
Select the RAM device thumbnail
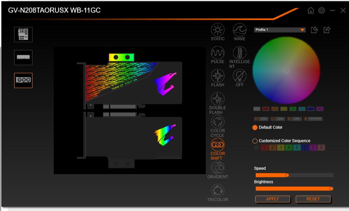coord(23,57)
